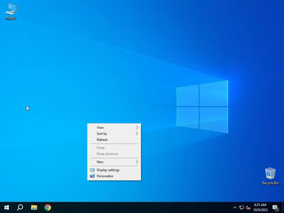Choose Refresh in context menu

114,140
